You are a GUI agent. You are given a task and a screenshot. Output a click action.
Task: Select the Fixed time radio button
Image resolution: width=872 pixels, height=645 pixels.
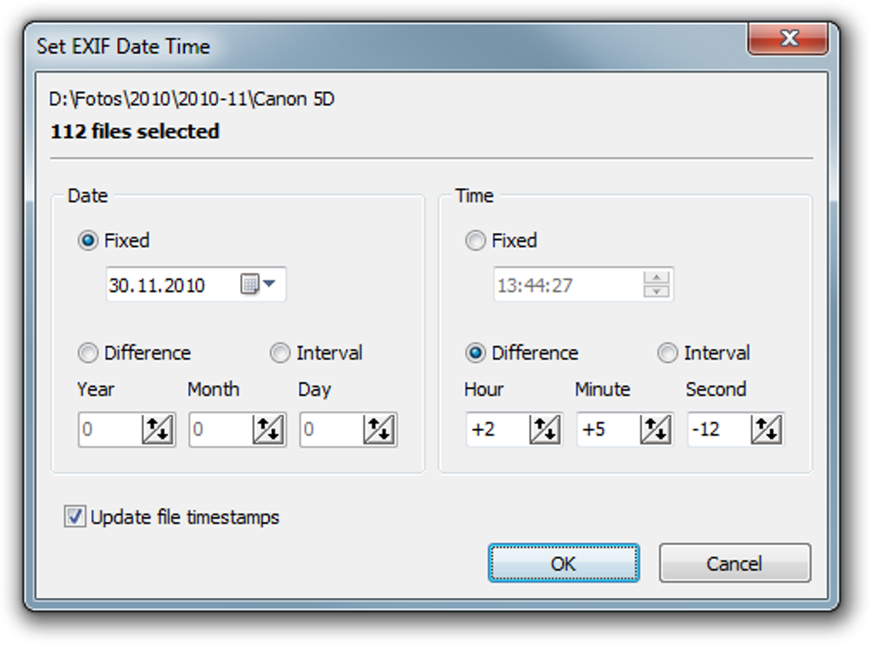pos(475,241)
